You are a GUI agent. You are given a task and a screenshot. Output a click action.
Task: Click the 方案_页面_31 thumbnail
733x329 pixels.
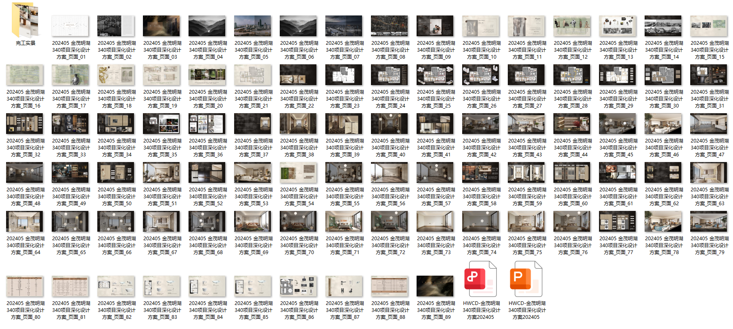(x=709, y=75)
